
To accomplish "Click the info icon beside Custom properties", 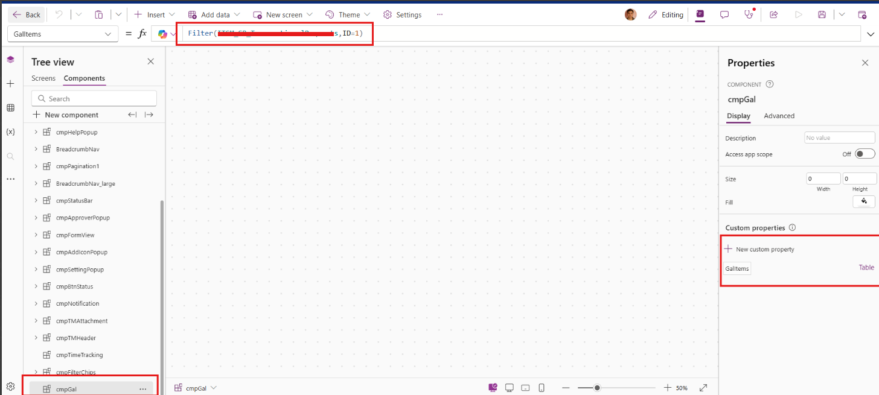I will [792, 228].
